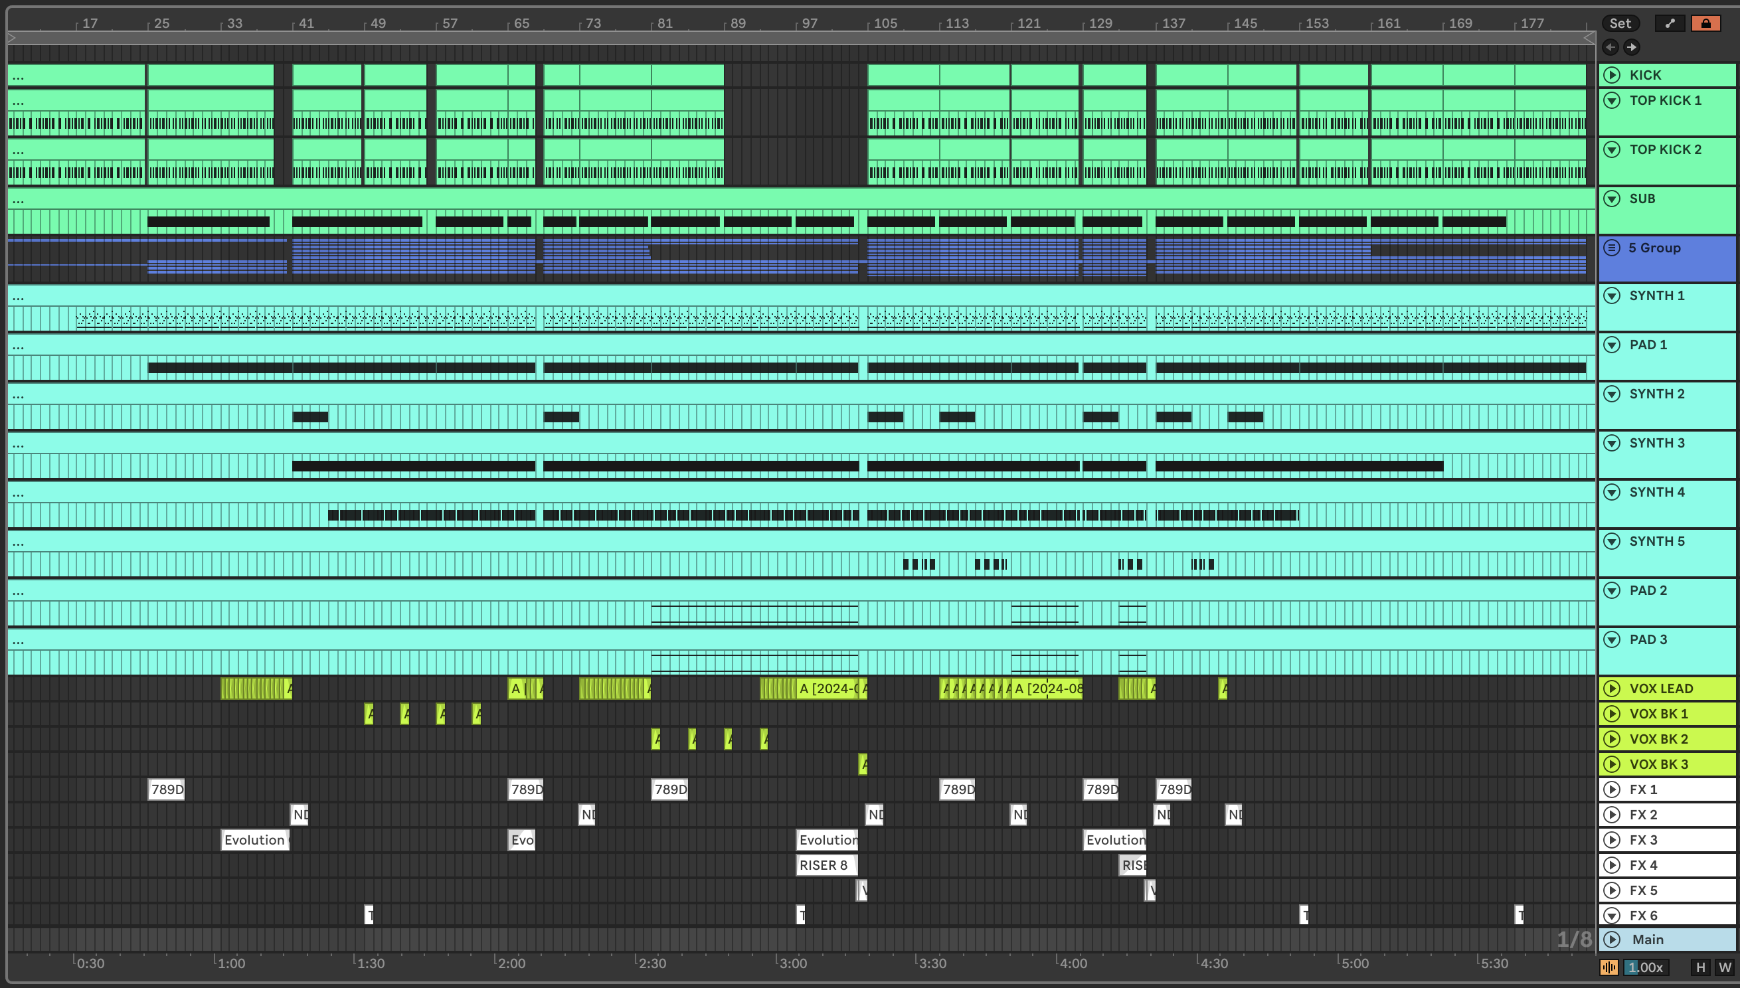Select the Main track title
The width and height of the screenshot is (1740, 988).
point(1648,940)
